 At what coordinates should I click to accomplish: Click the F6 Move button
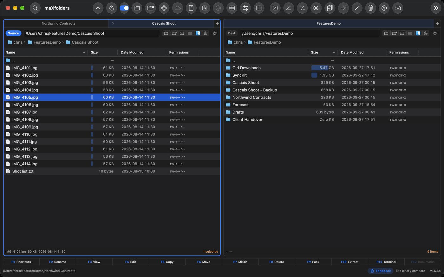(x=204, y=262)
